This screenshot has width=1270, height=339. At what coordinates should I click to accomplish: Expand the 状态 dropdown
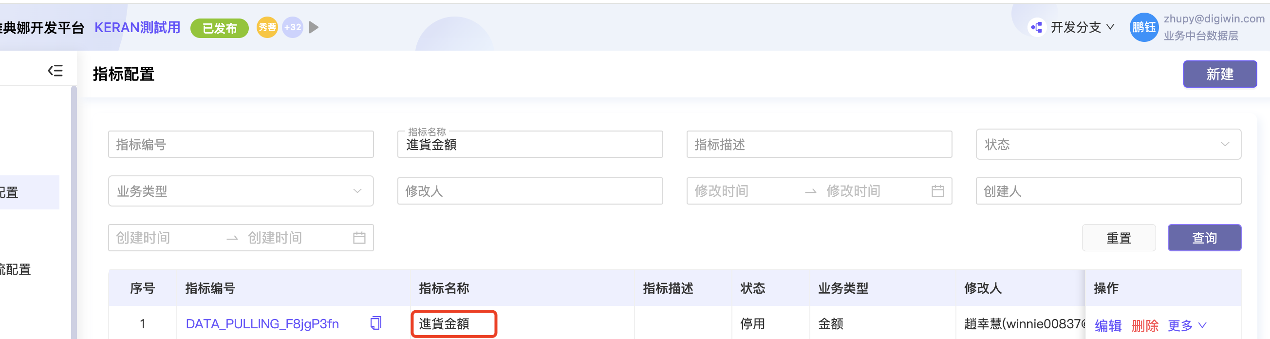[1108, 144]
